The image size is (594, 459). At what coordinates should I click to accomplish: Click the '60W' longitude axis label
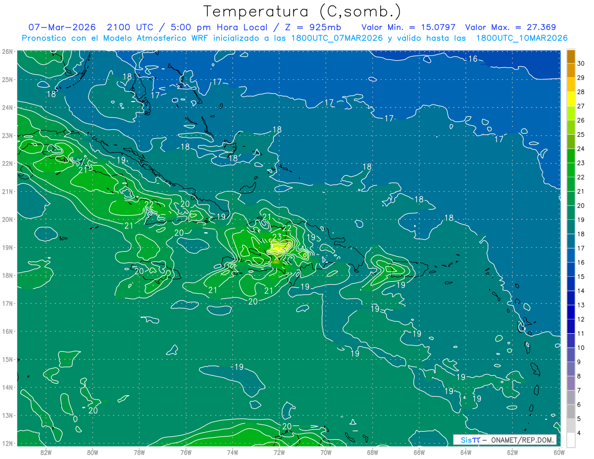click(x=559, y=452)
